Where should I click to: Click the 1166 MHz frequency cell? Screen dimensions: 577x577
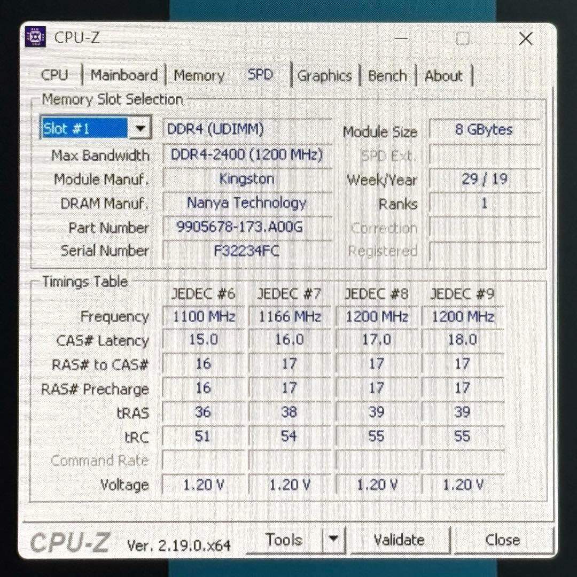click(290, 316)
